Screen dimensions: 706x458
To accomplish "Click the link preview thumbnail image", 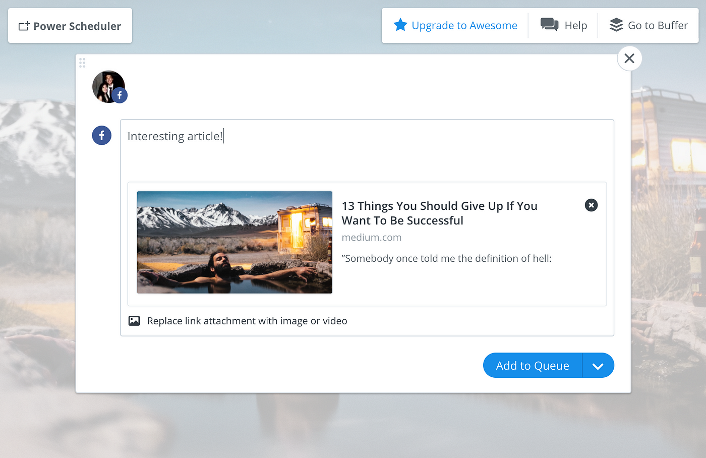I will 234,242.
